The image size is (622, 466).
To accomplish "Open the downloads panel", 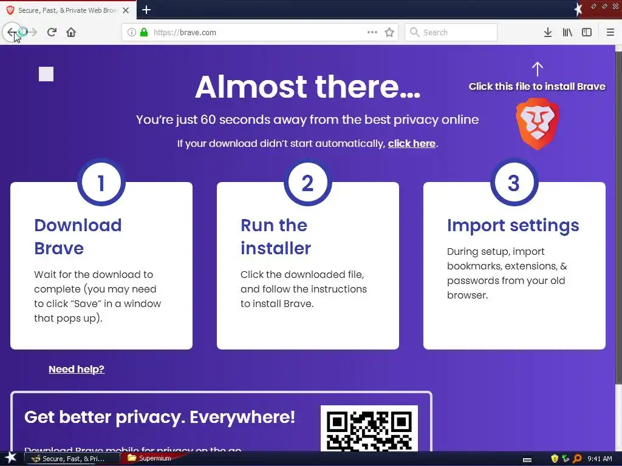I will [548, 32].
